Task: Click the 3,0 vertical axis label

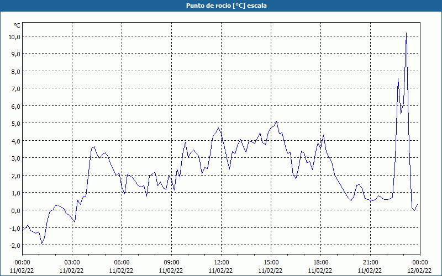Action: click(x=15, y=158)
